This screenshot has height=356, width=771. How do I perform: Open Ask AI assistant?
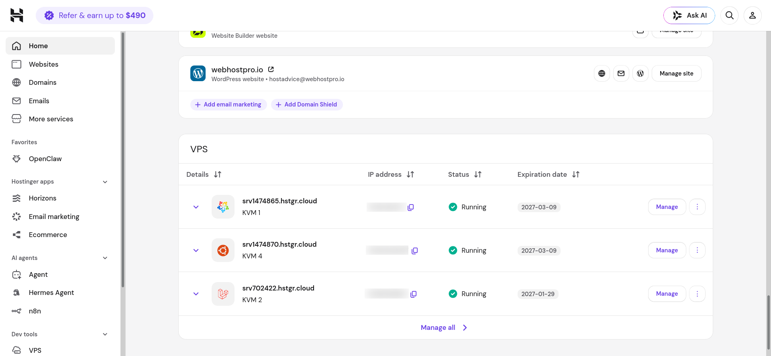coord(689,15)
